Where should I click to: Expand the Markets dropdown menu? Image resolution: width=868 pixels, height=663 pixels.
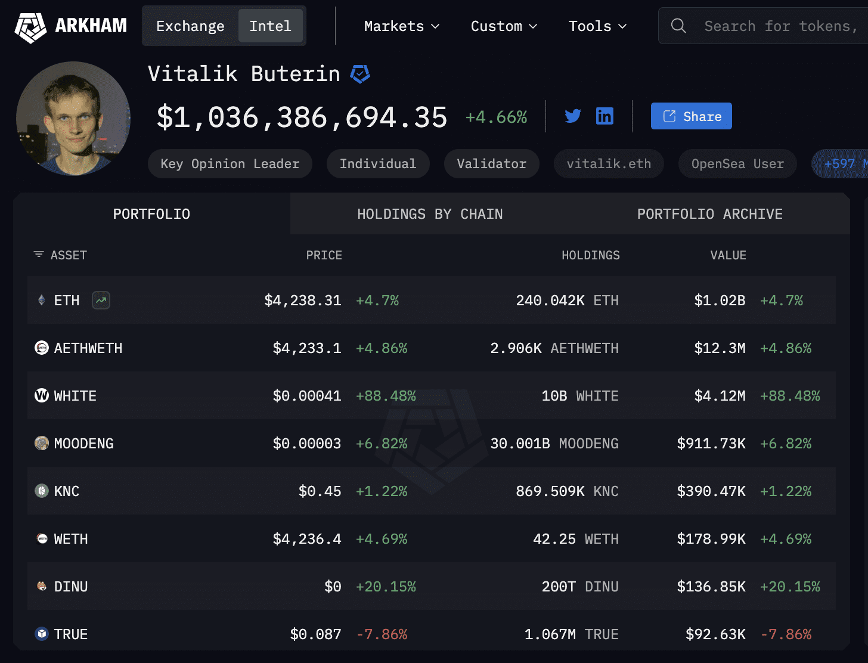click(x=402, y=26)
